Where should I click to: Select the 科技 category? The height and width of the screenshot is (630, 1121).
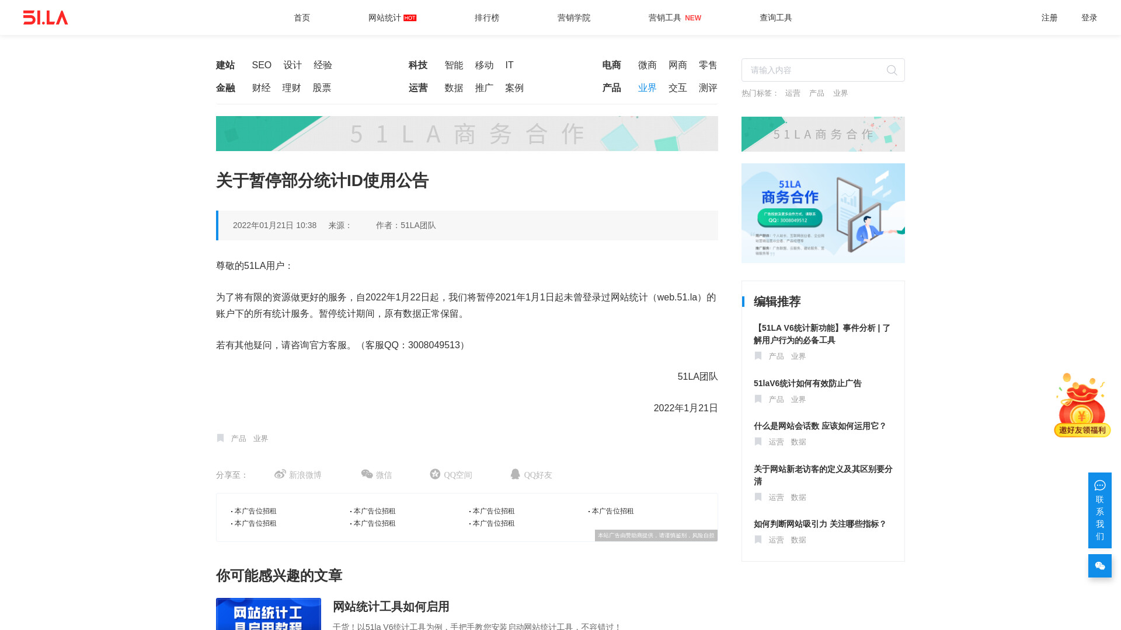point(418,65)
